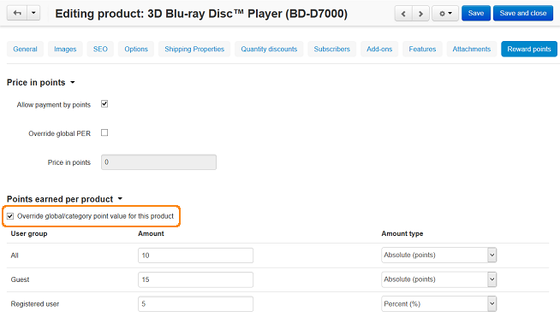Open Amount type dropdown for Guest

pyautogui.click(x=439, y=279)
